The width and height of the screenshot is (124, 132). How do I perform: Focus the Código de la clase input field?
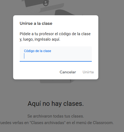56,54
